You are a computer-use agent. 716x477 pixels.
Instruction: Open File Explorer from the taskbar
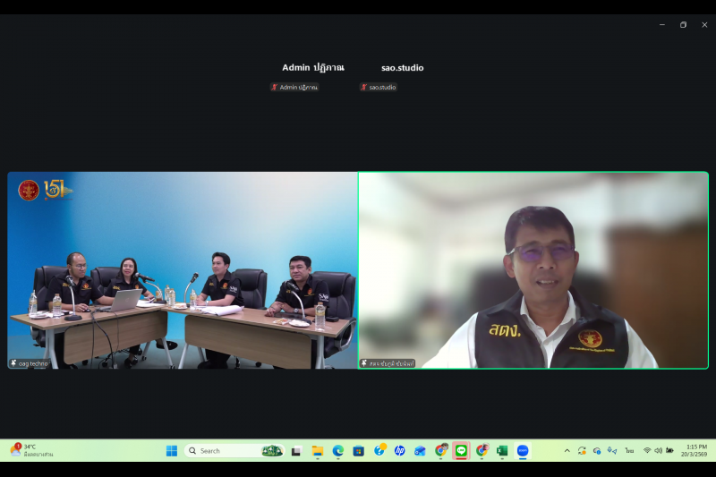coord(318,451)
